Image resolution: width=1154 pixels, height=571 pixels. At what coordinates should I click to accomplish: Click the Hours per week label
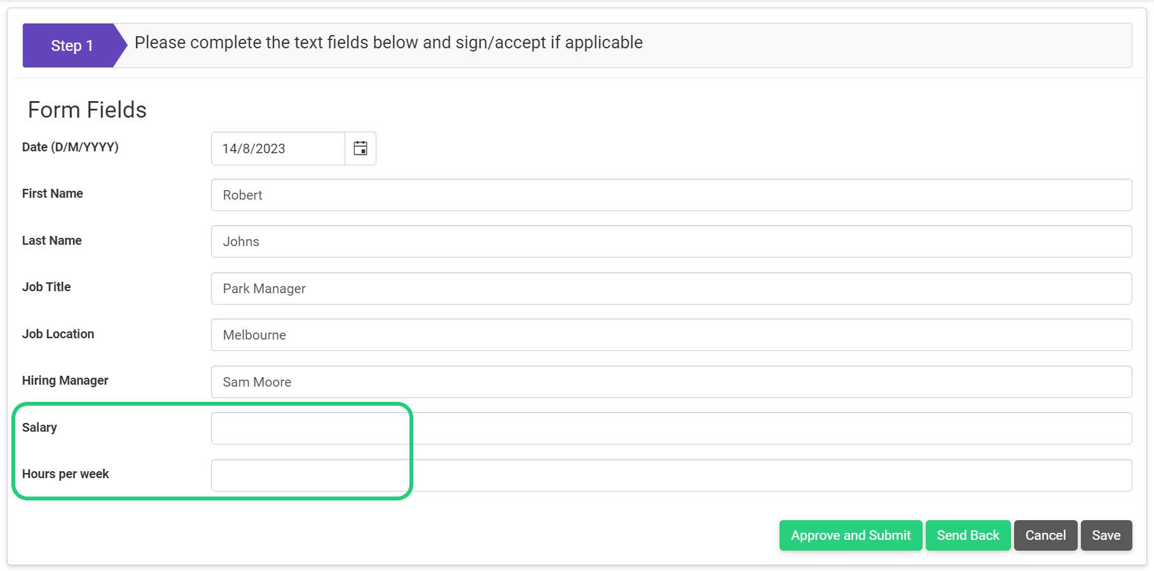(x=65, y=474)
